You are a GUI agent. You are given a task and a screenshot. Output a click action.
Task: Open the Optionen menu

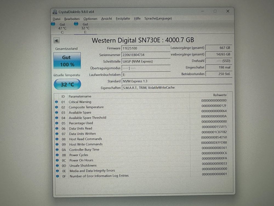[x=90, y=19]
